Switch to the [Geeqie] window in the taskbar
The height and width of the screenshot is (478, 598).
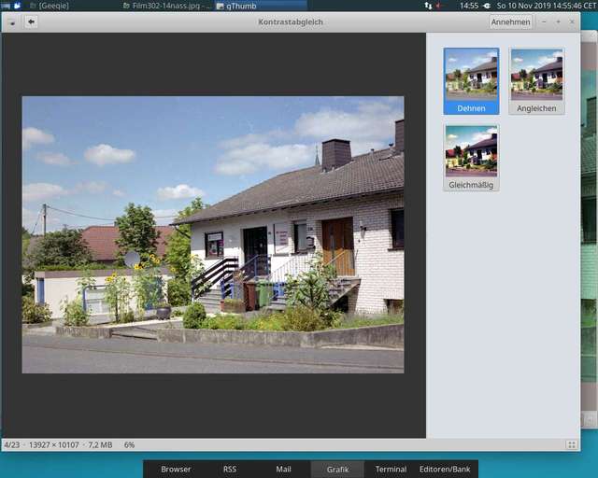pyautogui.click(x=56, y=6)
